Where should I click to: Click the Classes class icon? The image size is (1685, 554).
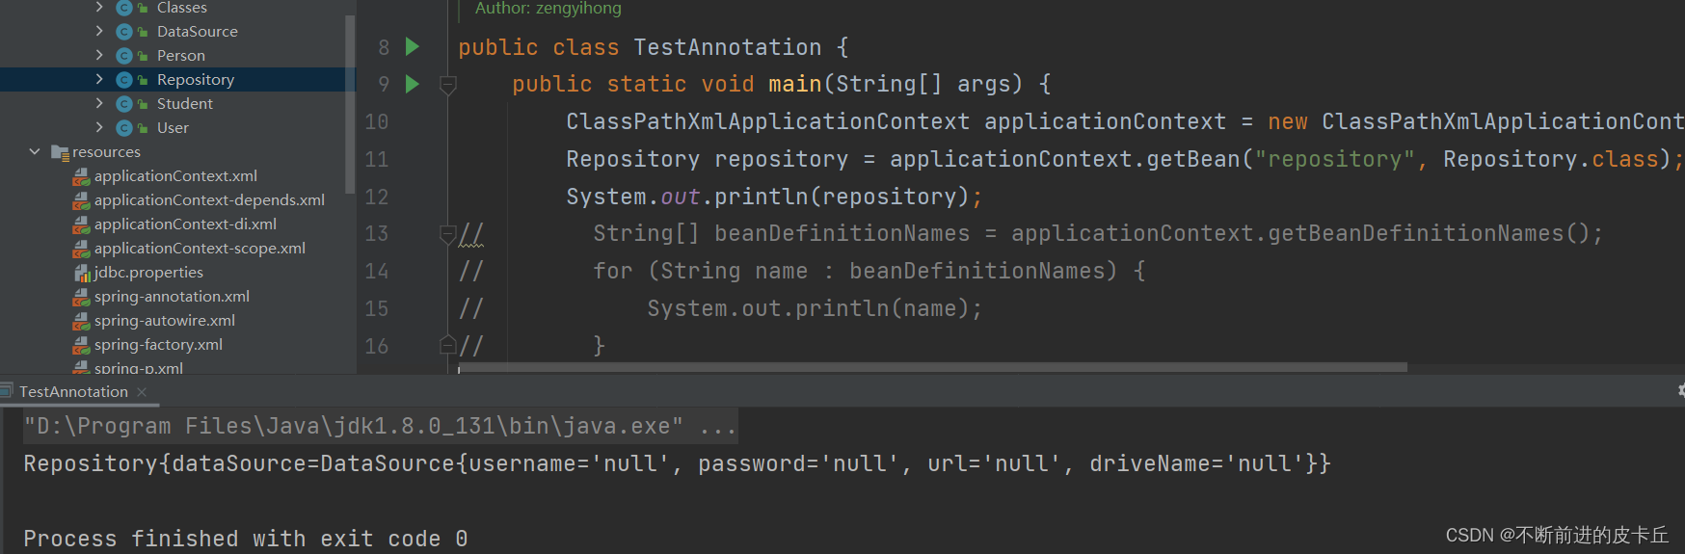pos(124,8)
